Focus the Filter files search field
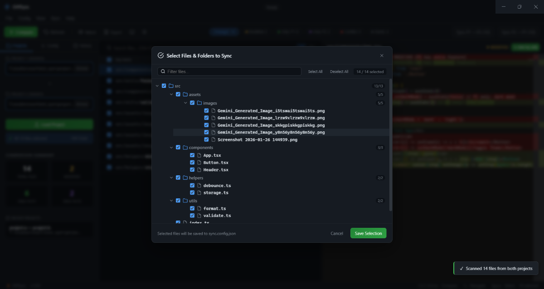 [229, 72]
